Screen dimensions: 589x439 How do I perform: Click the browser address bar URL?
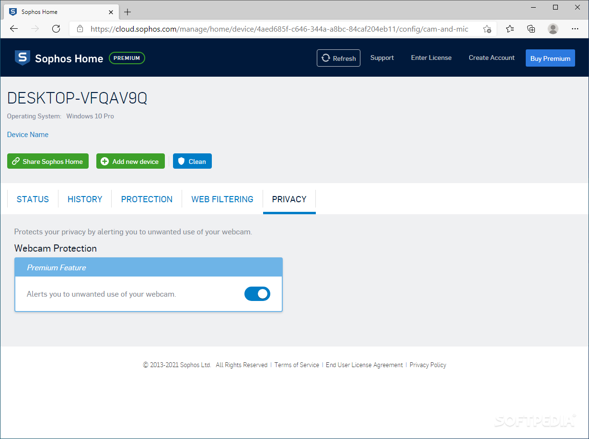[x=279, y=29]
